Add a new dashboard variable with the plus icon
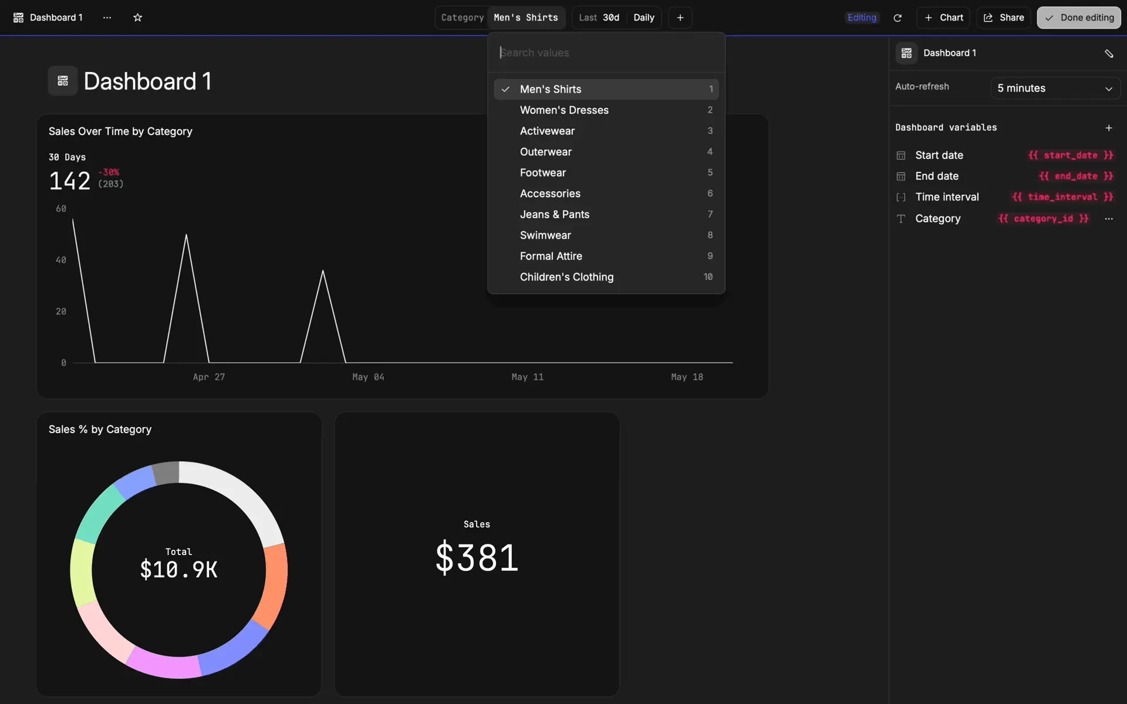 (x=1108, y=128)
